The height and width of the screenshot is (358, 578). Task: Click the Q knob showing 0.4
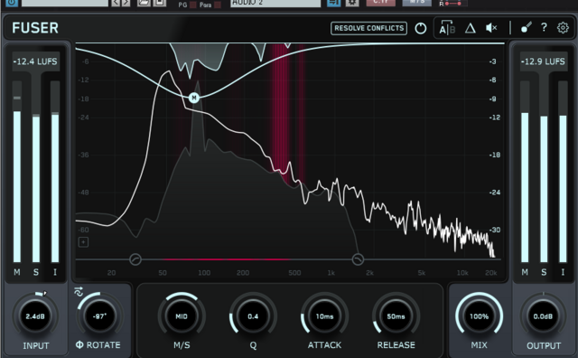(253, 316)
